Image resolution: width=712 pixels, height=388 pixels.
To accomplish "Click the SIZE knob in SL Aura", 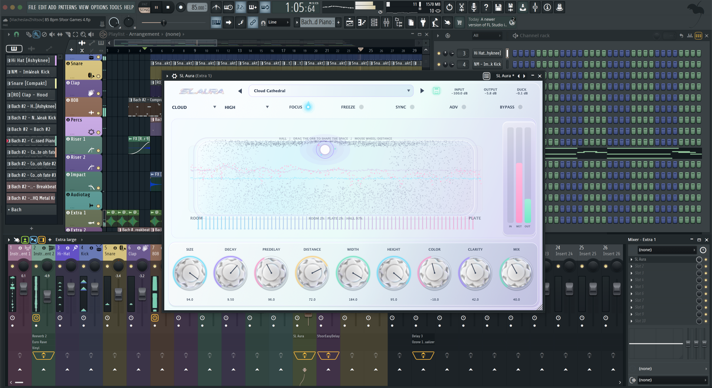I will [190, 273].
